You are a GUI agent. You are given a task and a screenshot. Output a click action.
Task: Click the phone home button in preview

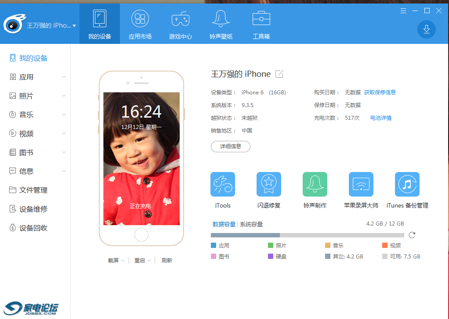point(141,235)
